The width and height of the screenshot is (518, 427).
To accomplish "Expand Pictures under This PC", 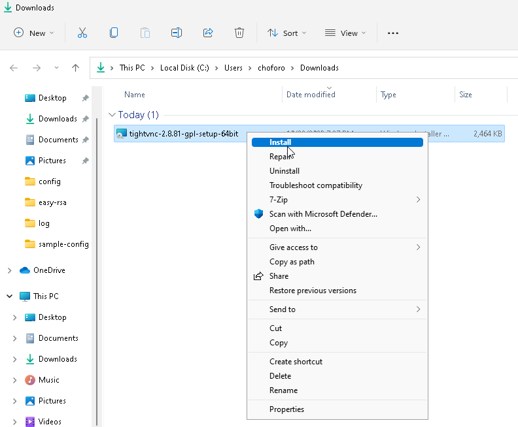I will pyautogui.click(x=14, y=401).
